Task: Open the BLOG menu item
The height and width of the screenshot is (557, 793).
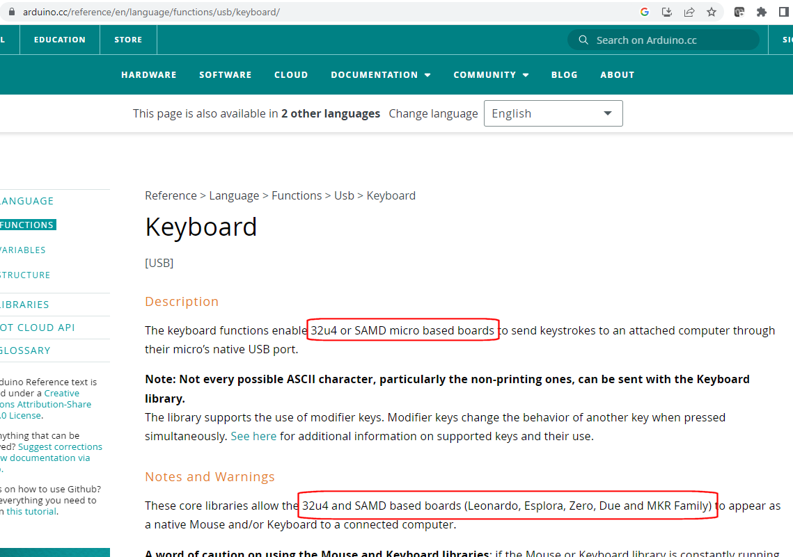Action: click(565, 74)
